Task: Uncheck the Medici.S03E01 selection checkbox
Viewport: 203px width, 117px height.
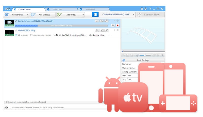Action: [16, 35]
